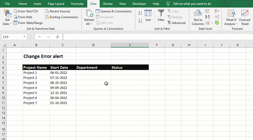
Task: Open the Data Validation tool icon
Action: [x=207, y=23]
